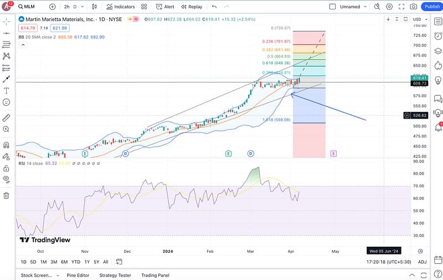This screenshot has width=443, height=280.
Task: Click the blue Publish button
Action: [x=431, y=7]
